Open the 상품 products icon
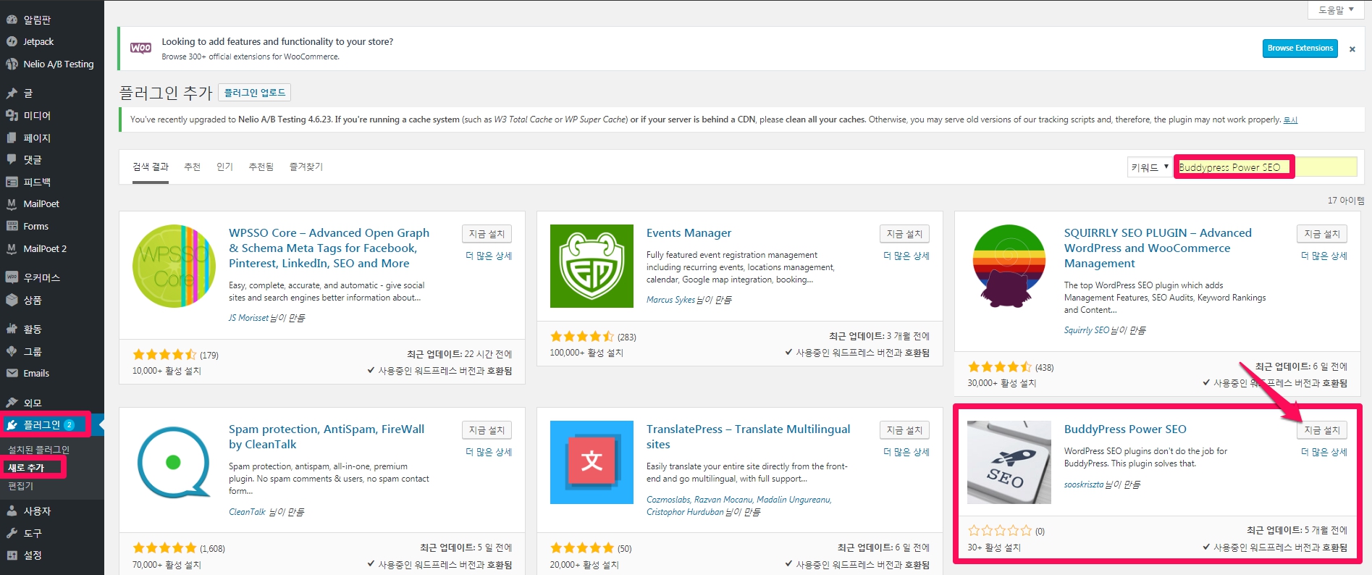The image size is (1372, 575). (12, 300)
